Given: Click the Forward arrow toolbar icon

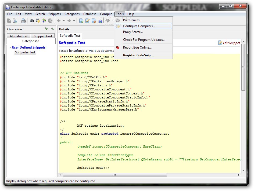Looking at the screenshot, I should click(69, 21).
